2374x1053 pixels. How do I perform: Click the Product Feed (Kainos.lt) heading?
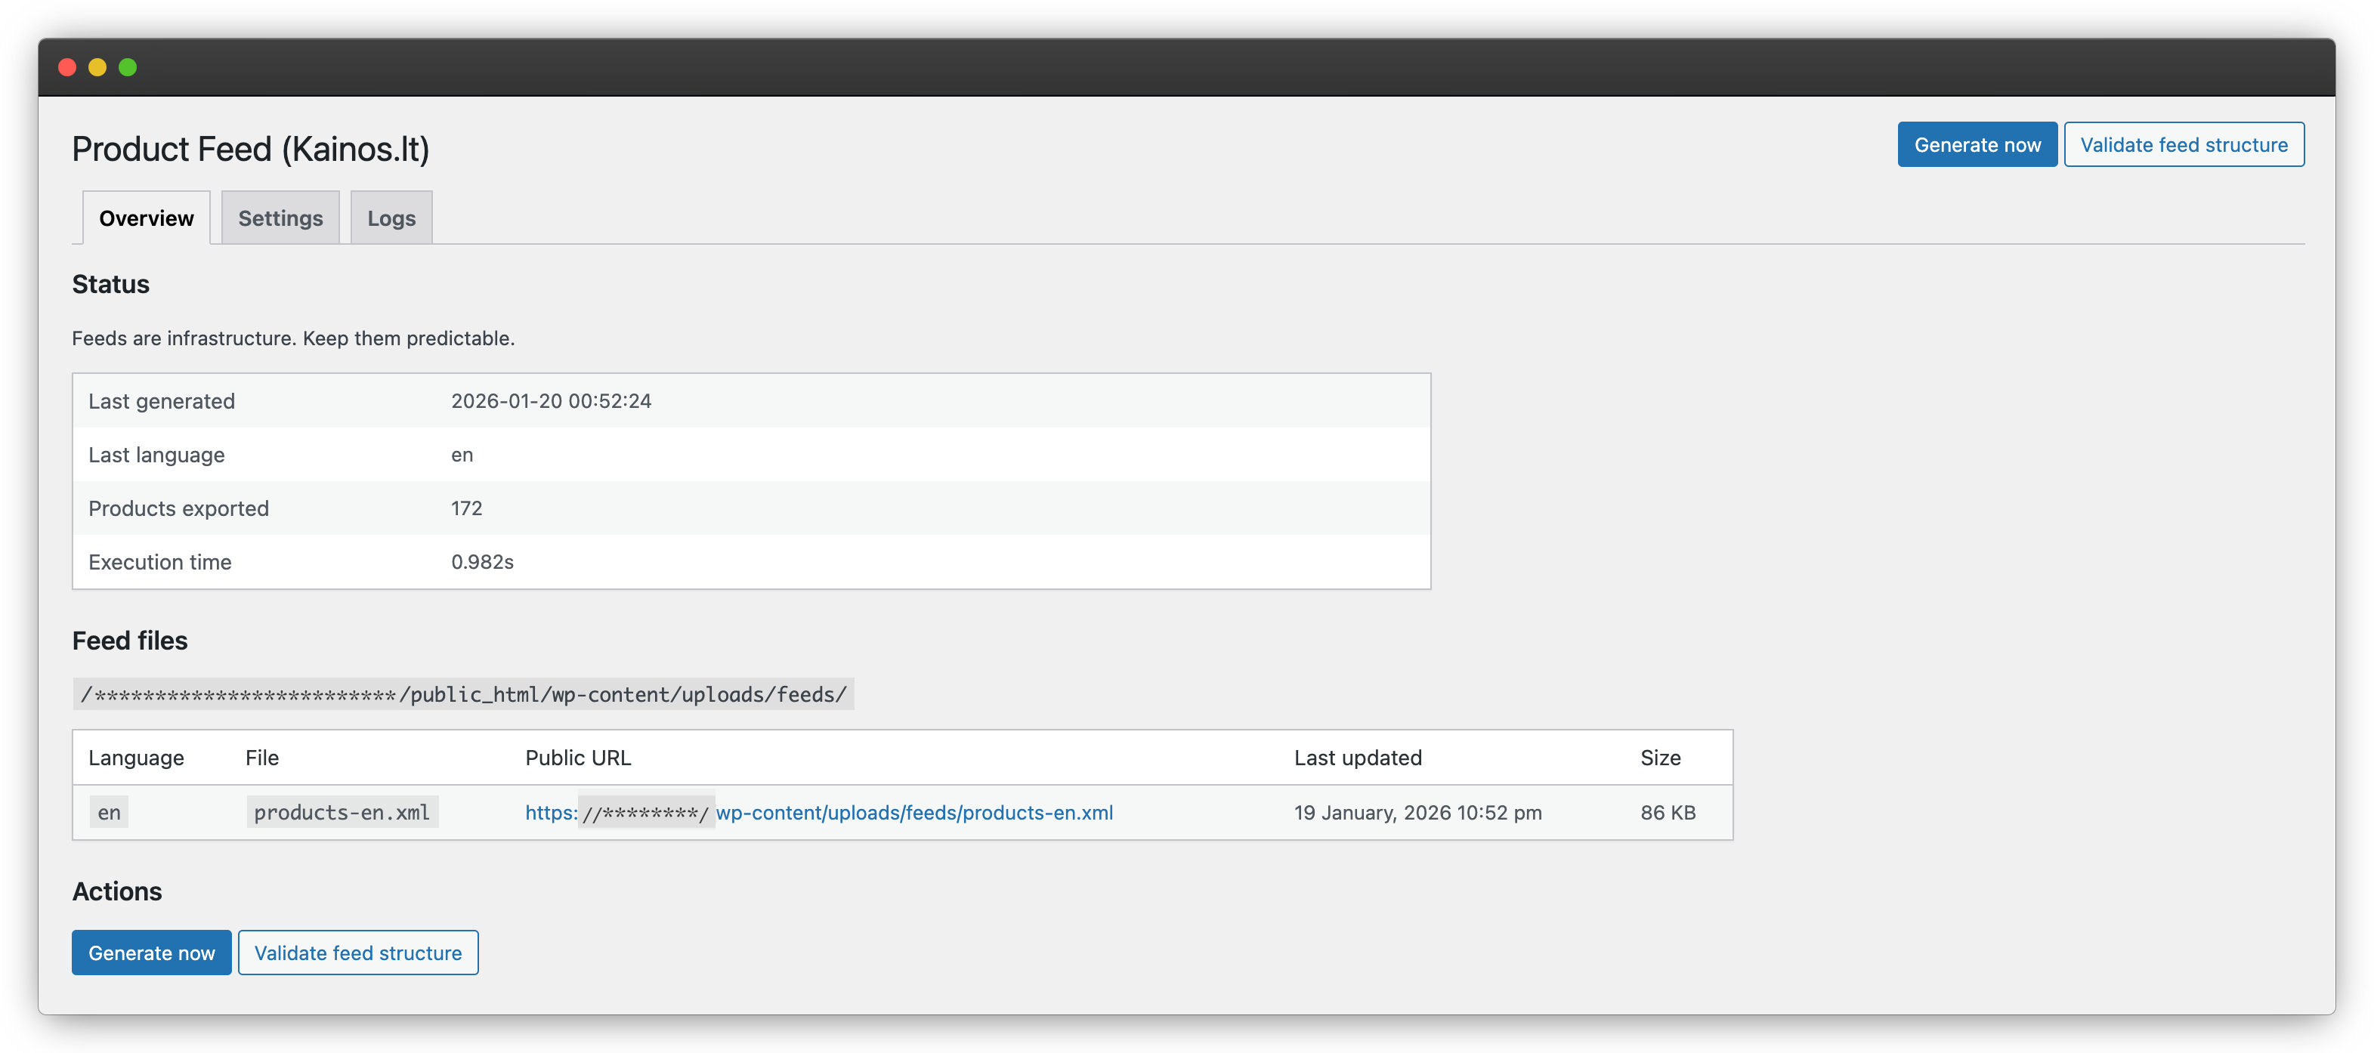[x=252, y=147]
